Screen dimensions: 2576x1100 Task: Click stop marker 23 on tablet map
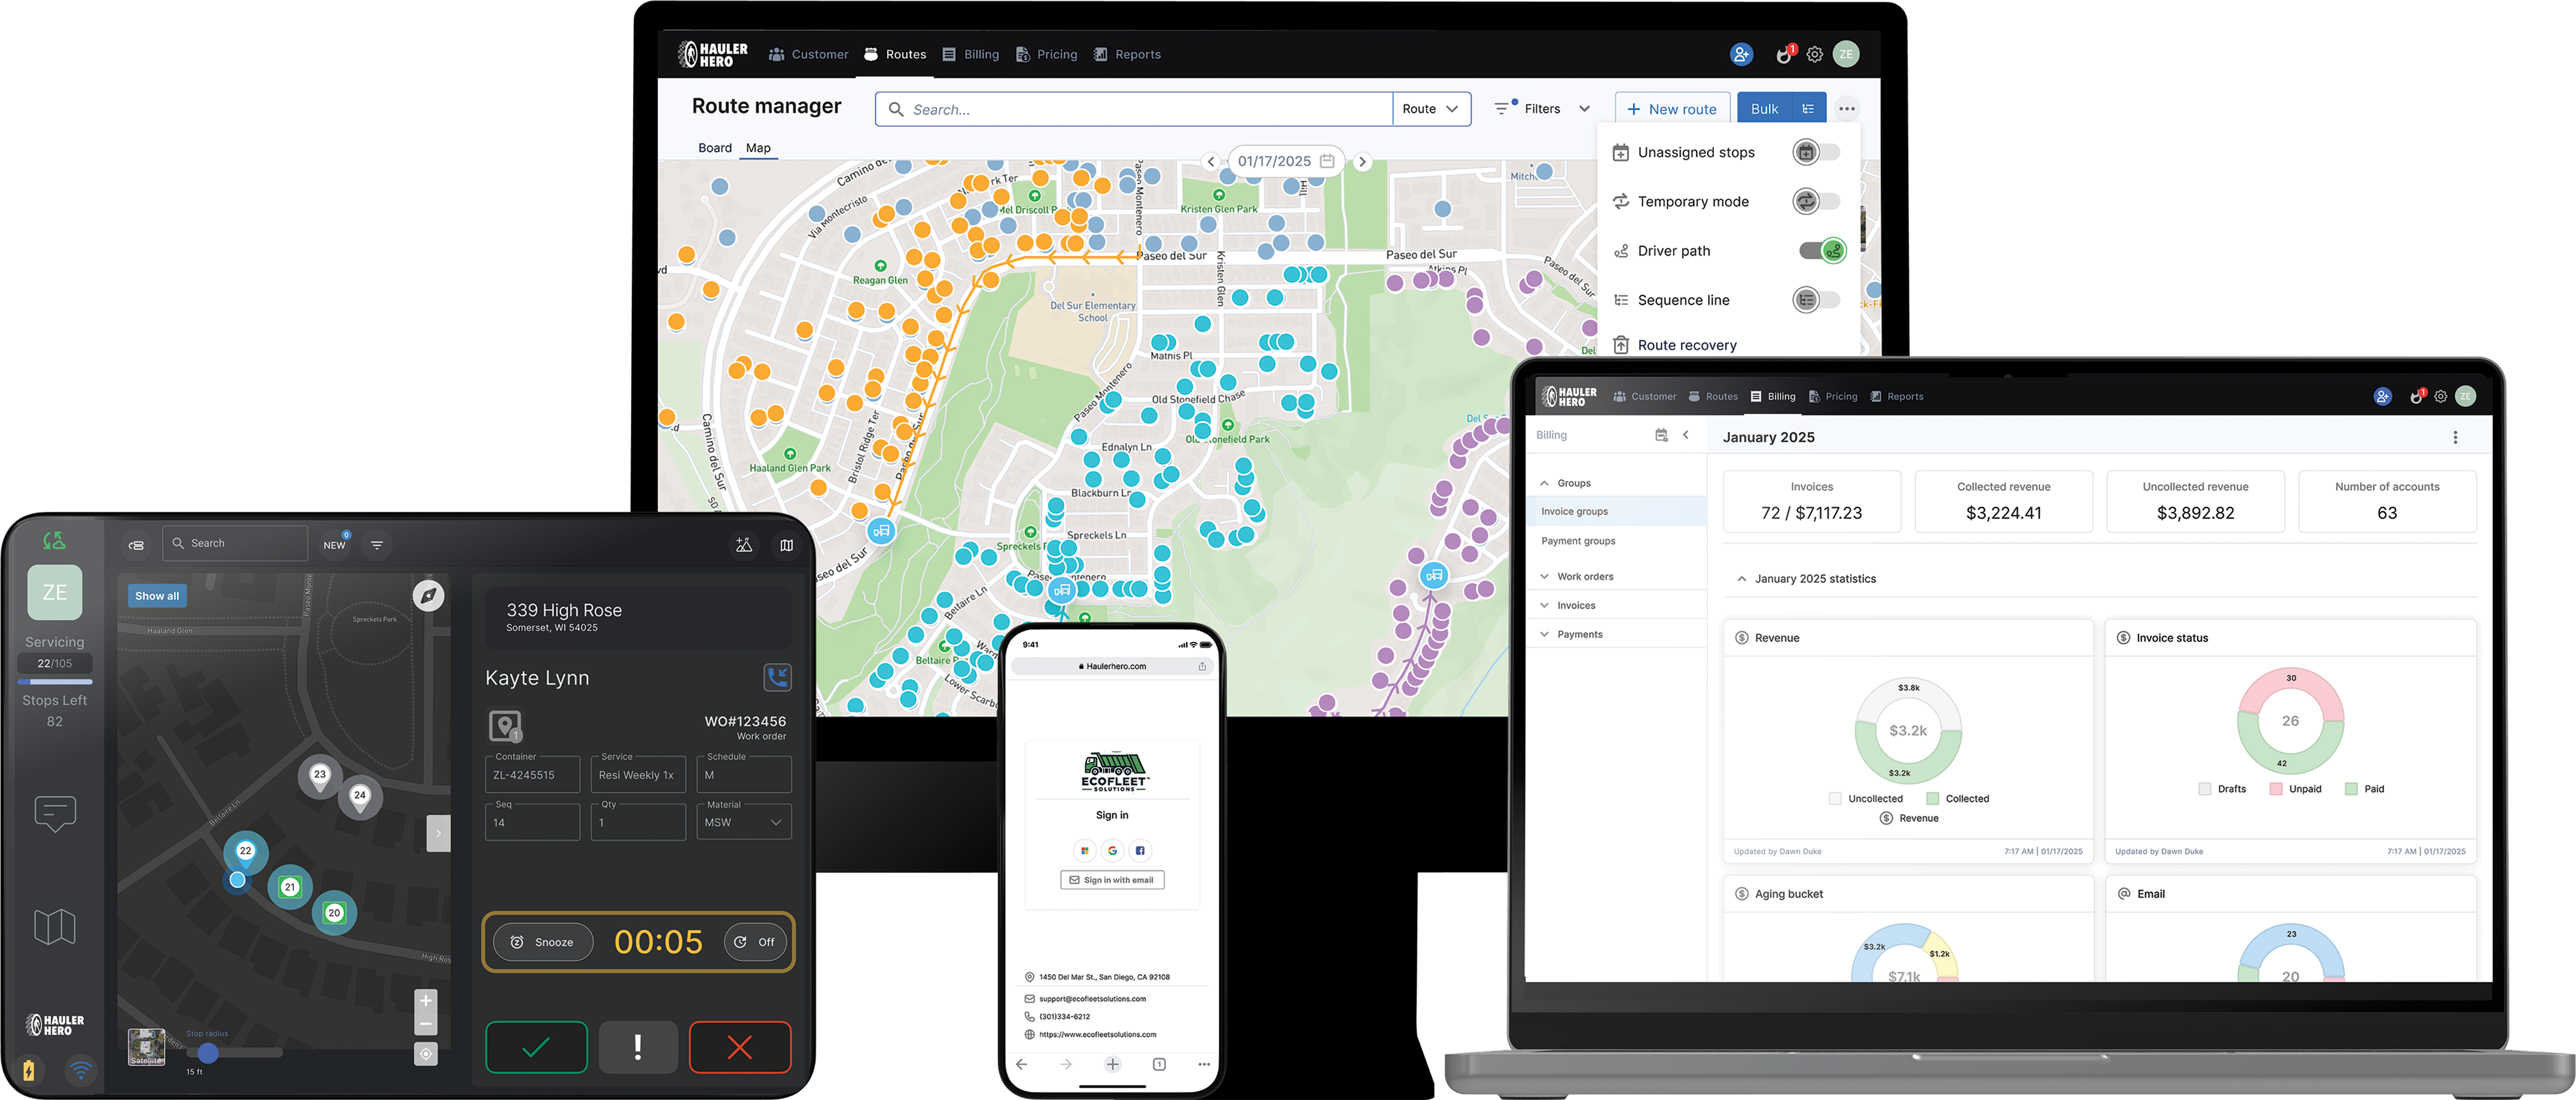320,775
